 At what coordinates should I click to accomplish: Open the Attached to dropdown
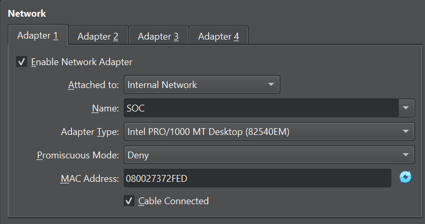click(202, 85)
